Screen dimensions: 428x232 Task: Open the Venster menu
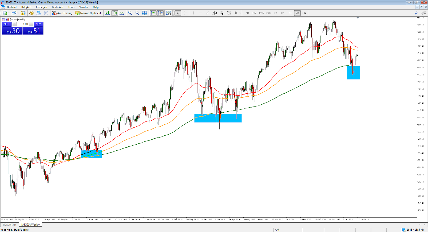(x=84, y=7)
